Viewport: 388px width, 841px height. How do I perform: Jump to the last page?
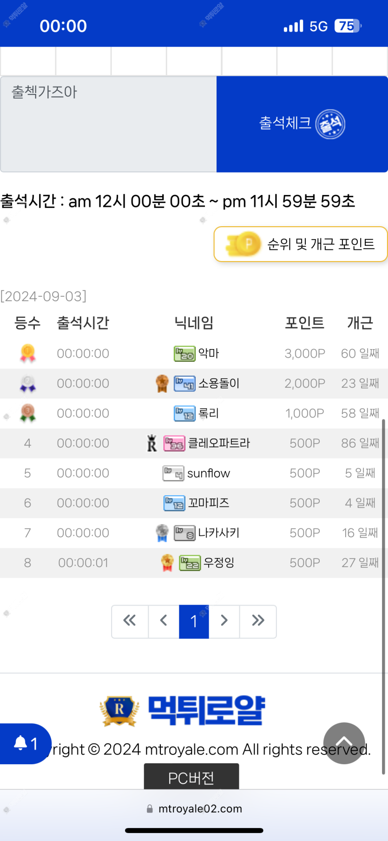click(258, 621)
